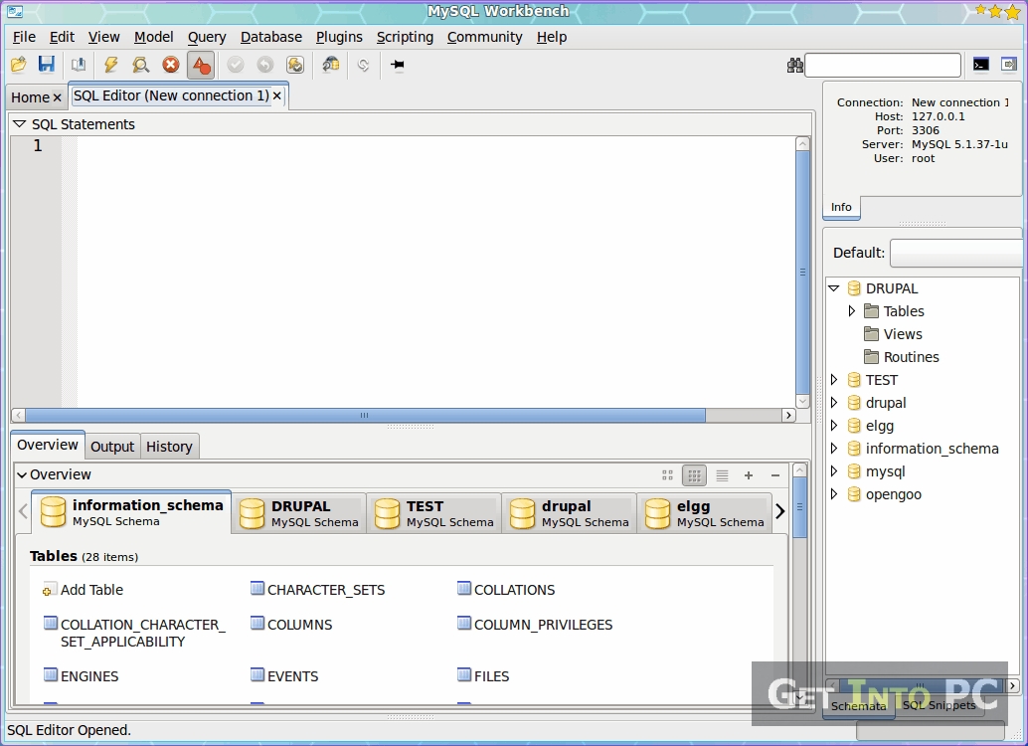Select the COLUMN_PRIVILEGES table
The height and width of the screenshot is (746, 1028).
(x=535, y=625)
